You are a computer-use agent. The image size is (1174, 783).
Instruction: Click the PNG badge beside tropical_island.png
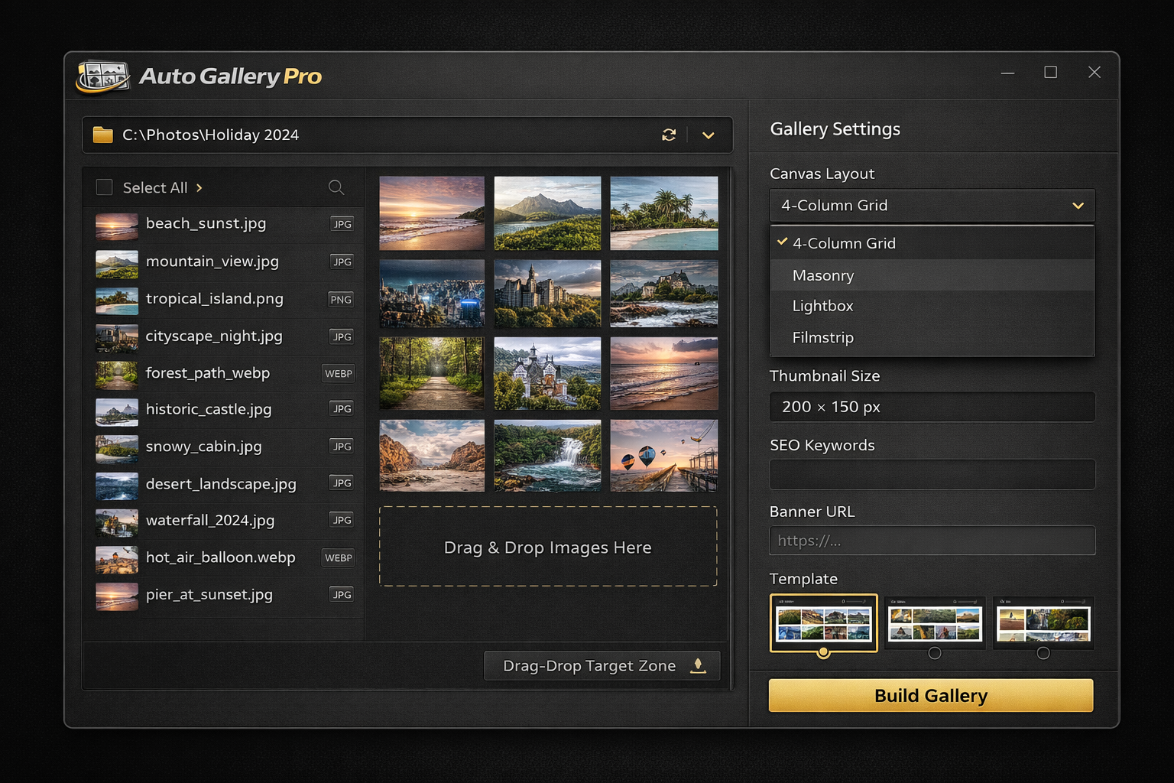[x=340, y=299]
